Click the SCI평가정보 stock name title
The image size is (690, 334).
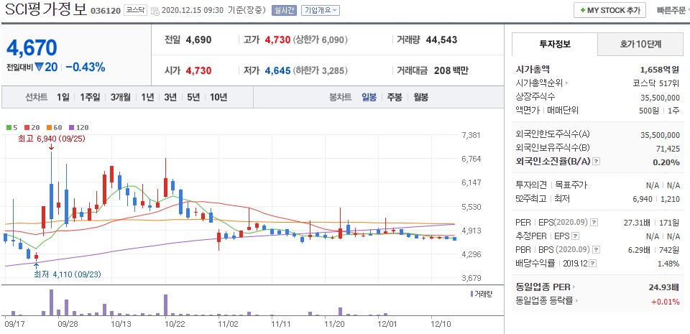coord(46,9)
